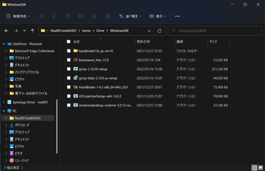Check the box for windowsdesktop-runtime-5.0.13
Screen dimensions: 265x171
(x=69, y=105)
